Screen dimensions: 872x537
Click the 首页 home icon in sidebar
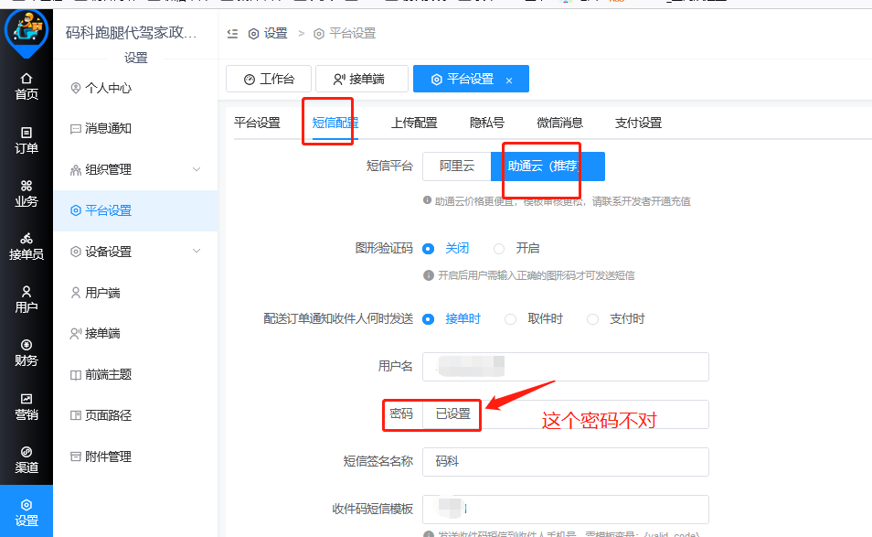(27, 79)
